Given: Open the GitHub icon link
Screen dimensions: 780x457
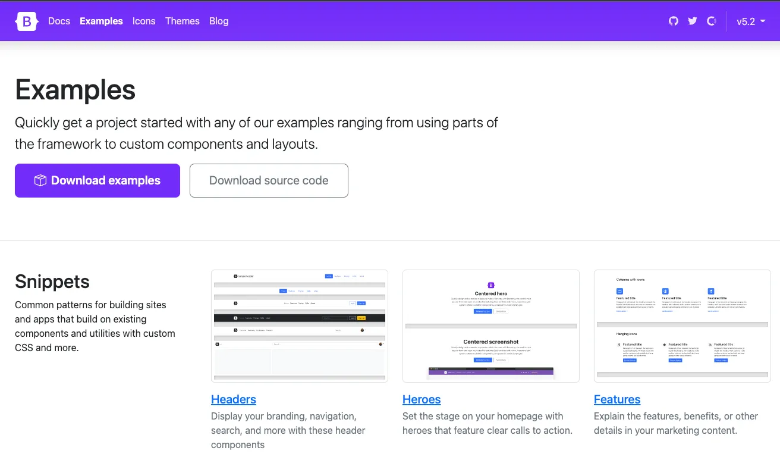Looking at the screenshot, I should pyautogui.click(x=674, y=21).
